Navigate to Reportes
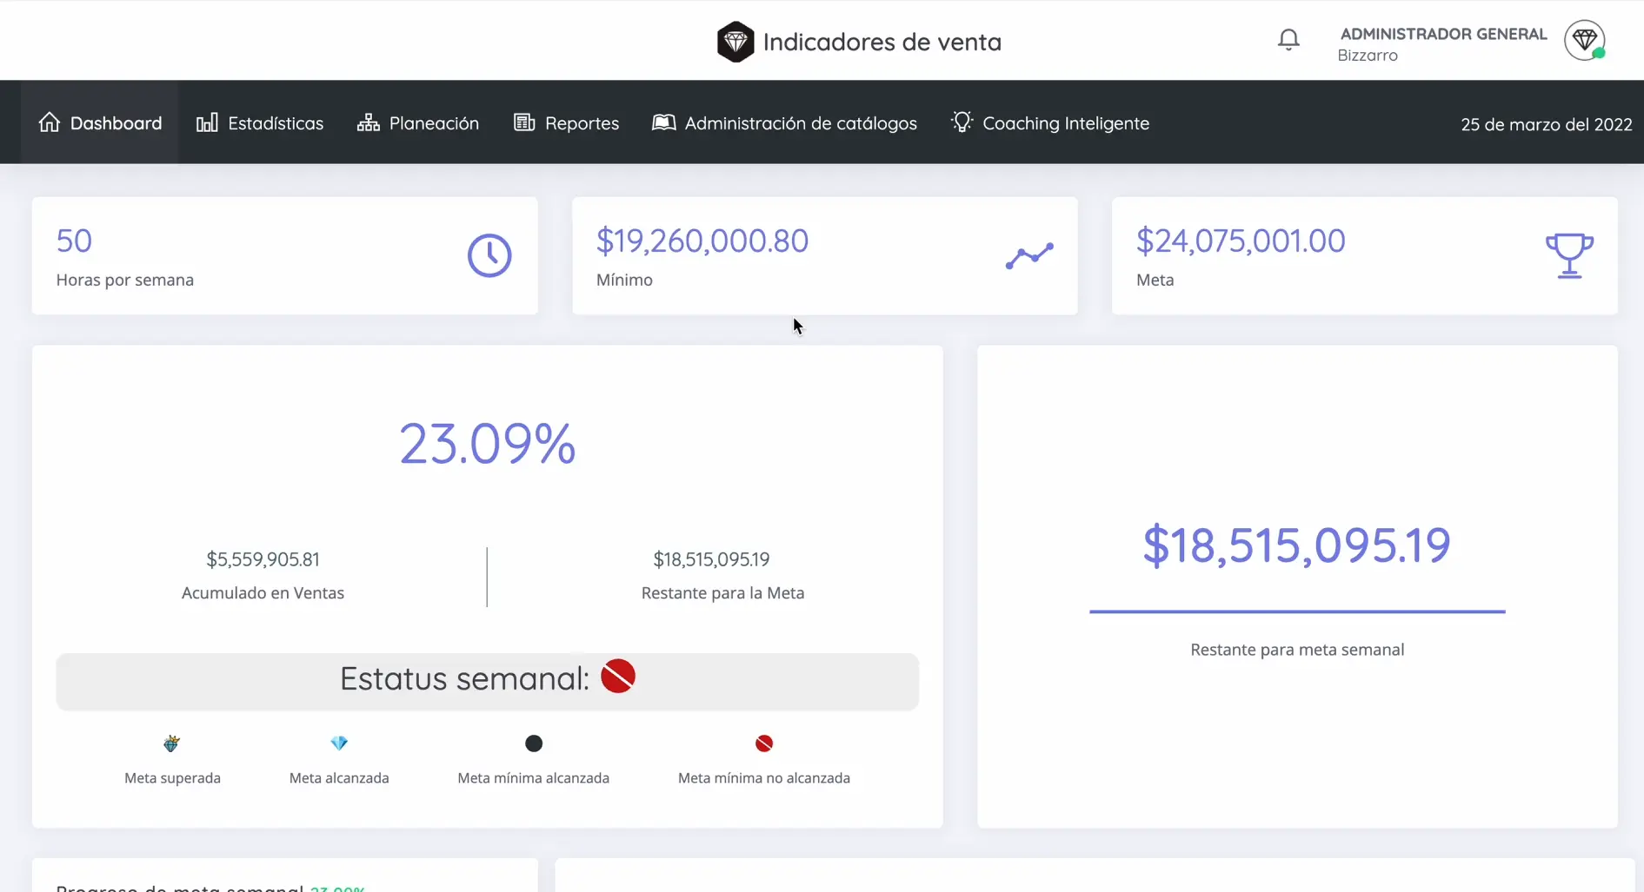Viewport: 1644px width, 892px height. coord(567,123)
